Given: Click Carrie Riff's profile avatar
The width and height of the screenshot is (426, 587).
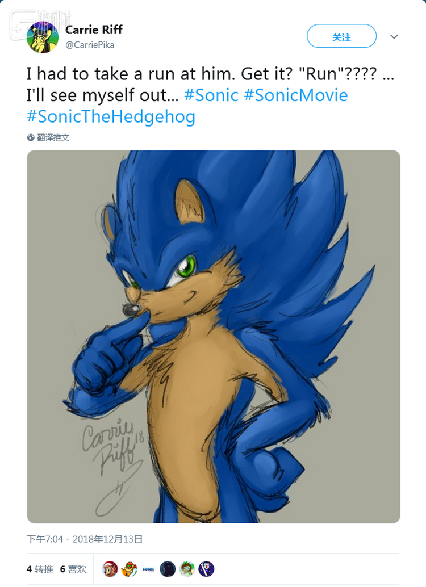Looking at the screenshot, I should tap(43, 37).
